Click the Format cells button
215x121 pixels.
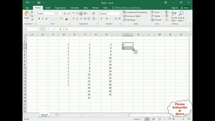[157, 20]
